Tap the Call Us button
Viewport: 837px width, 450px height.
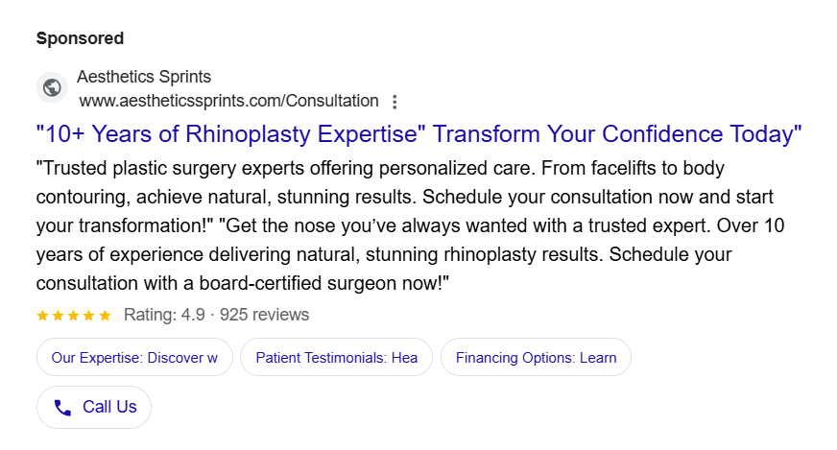click(x=94, y=407)
